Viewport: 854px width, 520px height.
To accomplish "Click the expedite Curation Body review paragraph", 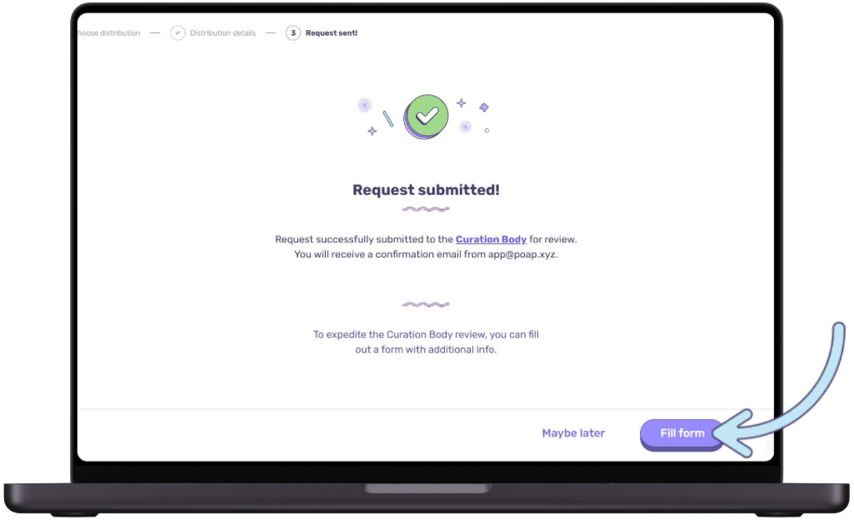I will [426, 342].
